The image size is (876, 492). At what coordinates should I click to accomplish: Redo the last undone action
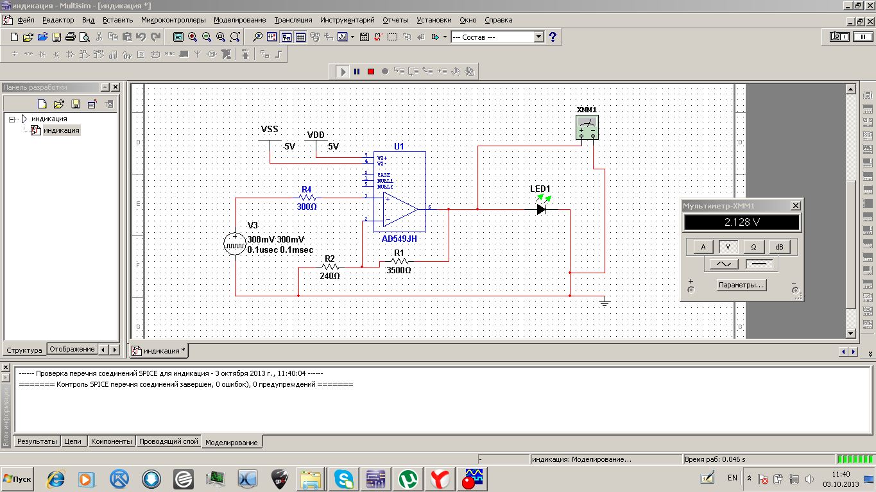(x=155, y=37)
